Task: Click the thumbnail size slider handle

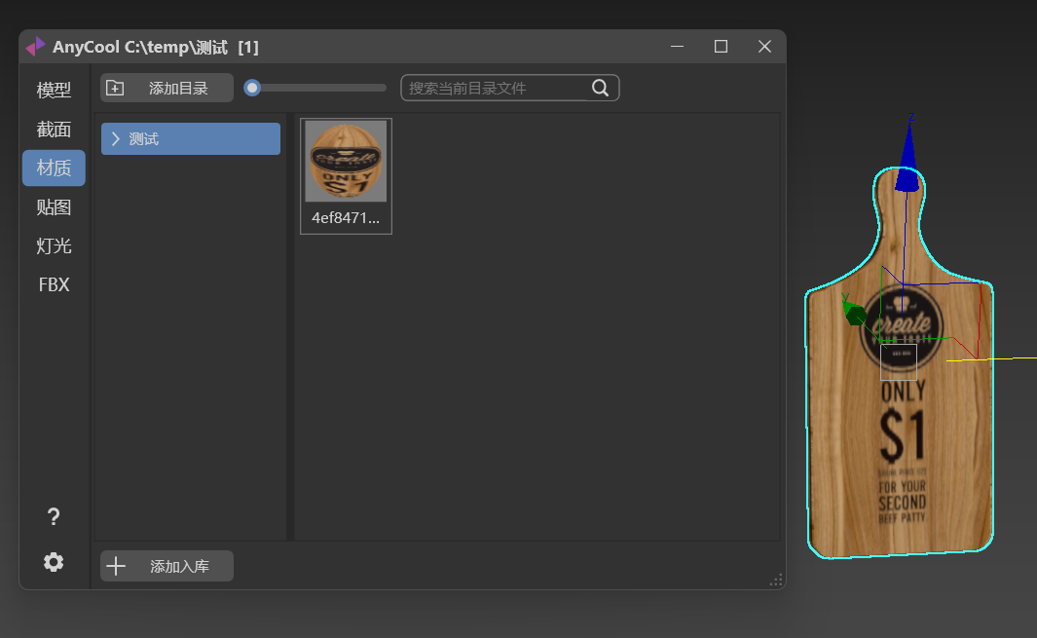Action: [252, 88]
